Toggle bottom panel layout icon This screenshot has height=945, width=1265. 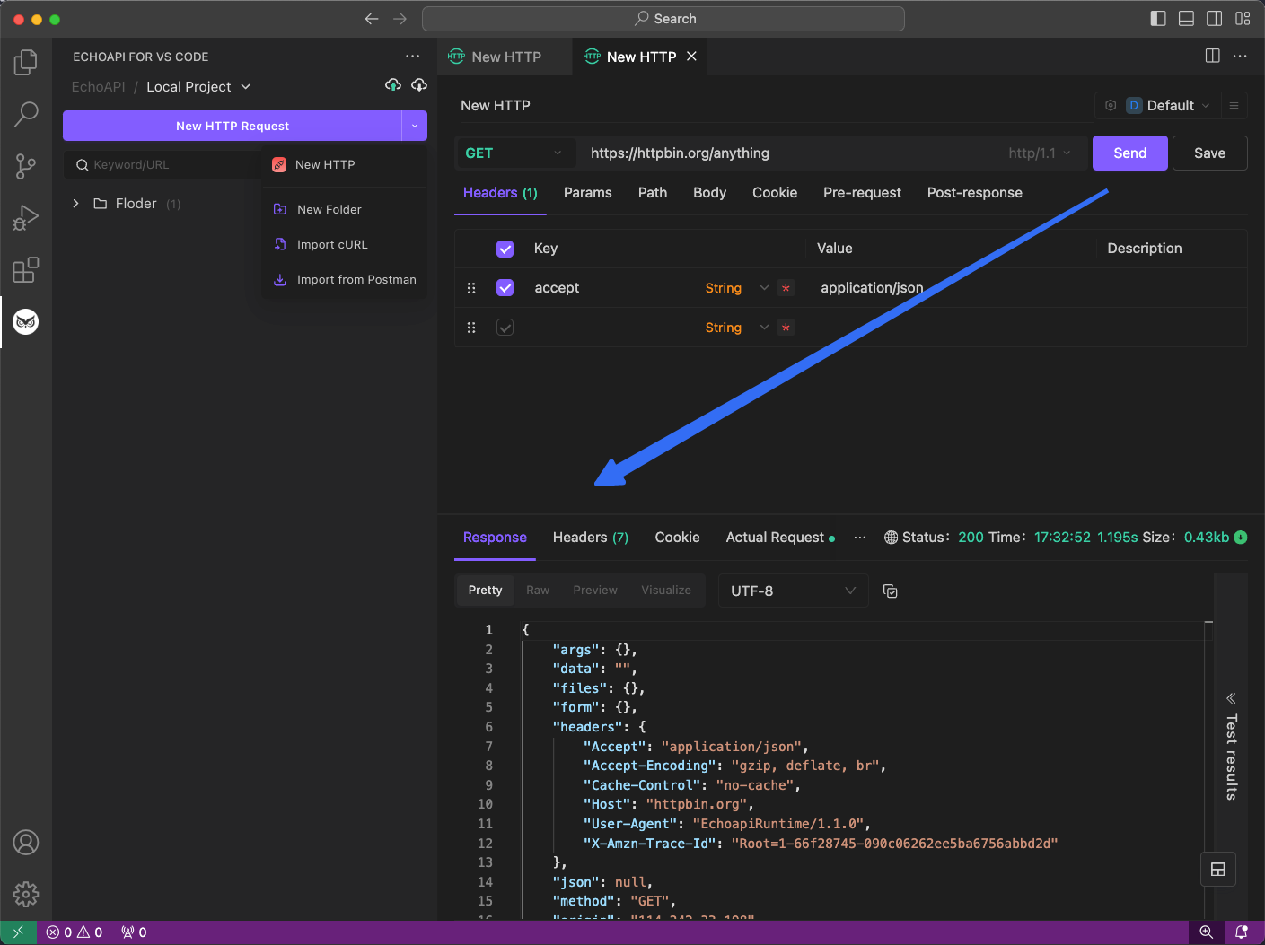1186,18
